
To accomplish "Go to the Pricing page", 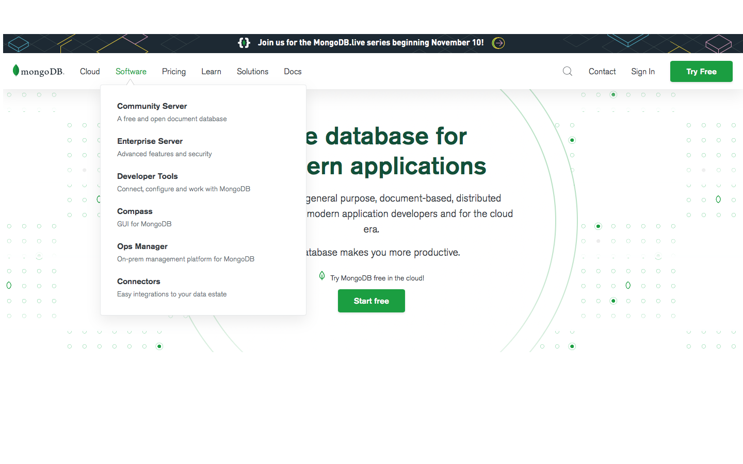I will tap(174, 72).
